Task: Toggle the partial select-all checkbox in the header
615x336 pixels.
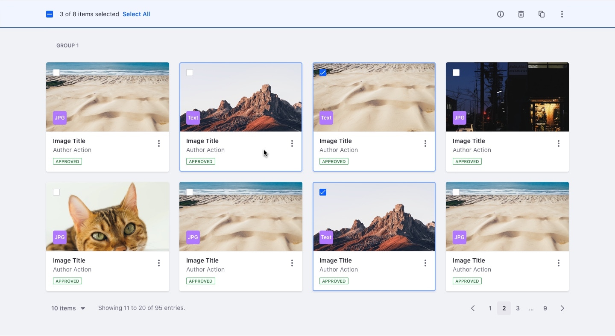Action: click(x=50, y=14)
